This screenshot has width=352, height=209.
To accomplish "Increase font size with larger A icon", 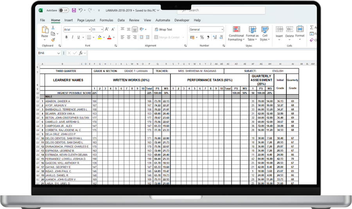I will tap(107, 29).
